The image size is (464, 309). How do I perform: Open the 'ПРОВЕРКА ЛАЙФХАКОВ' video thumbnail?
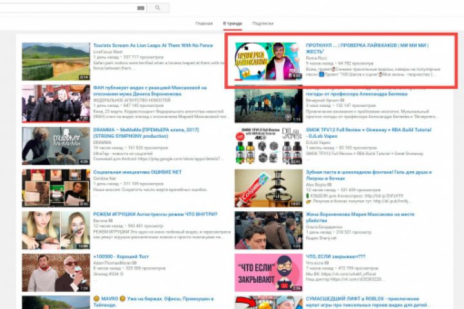pos(268,61)
